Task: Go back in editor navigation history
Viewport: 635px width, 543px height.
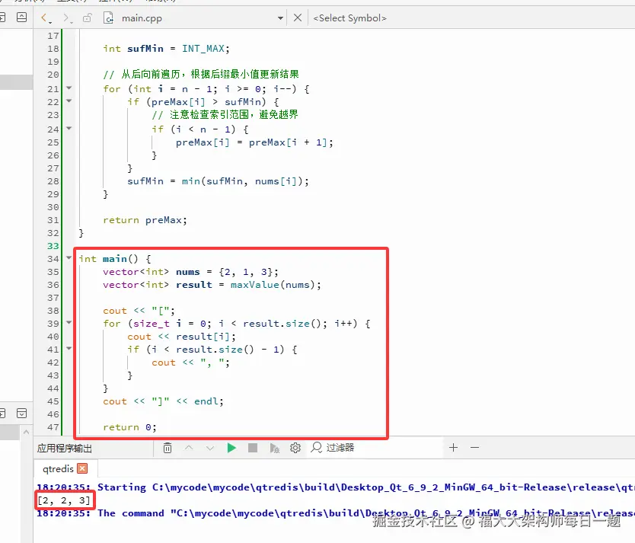Action: (x=44, y=18)
